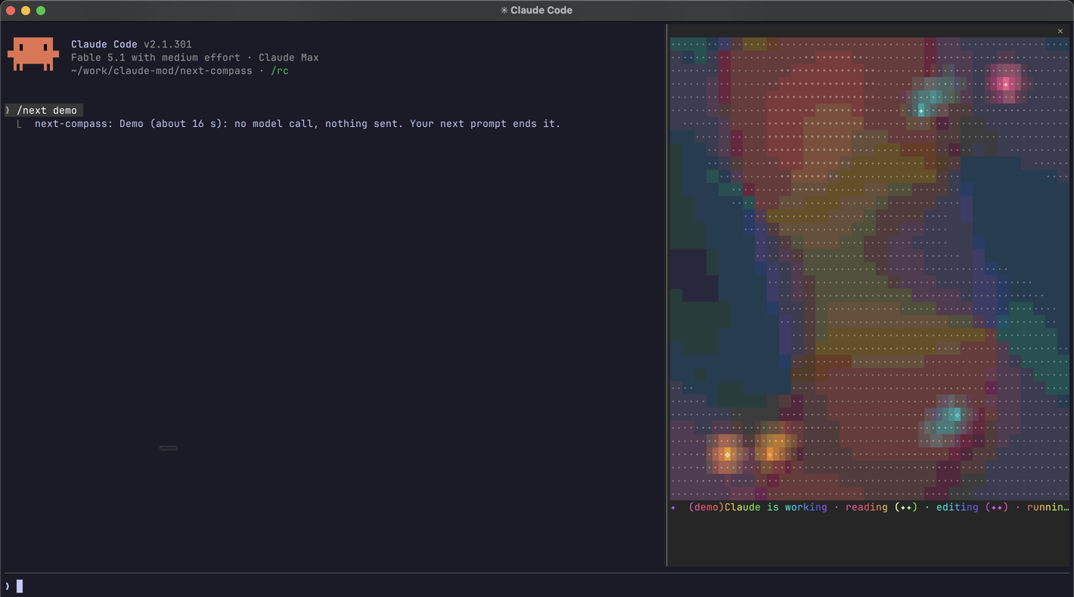This screenshot has width=1074, height=597.
Task: Click the upper cyan glowing marker
Action: click(x=921, y=110)
